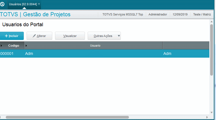The image size is (216, 120).
Task: Click the first Adm cell under Usuario
Action: [x=29, y=54]
